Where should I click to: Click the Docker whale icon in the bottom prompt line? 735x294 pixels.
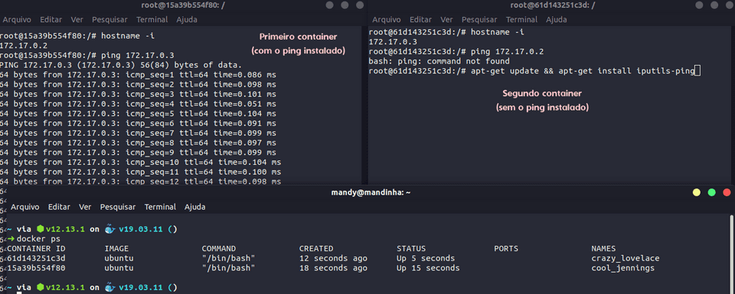coord(109,287)
